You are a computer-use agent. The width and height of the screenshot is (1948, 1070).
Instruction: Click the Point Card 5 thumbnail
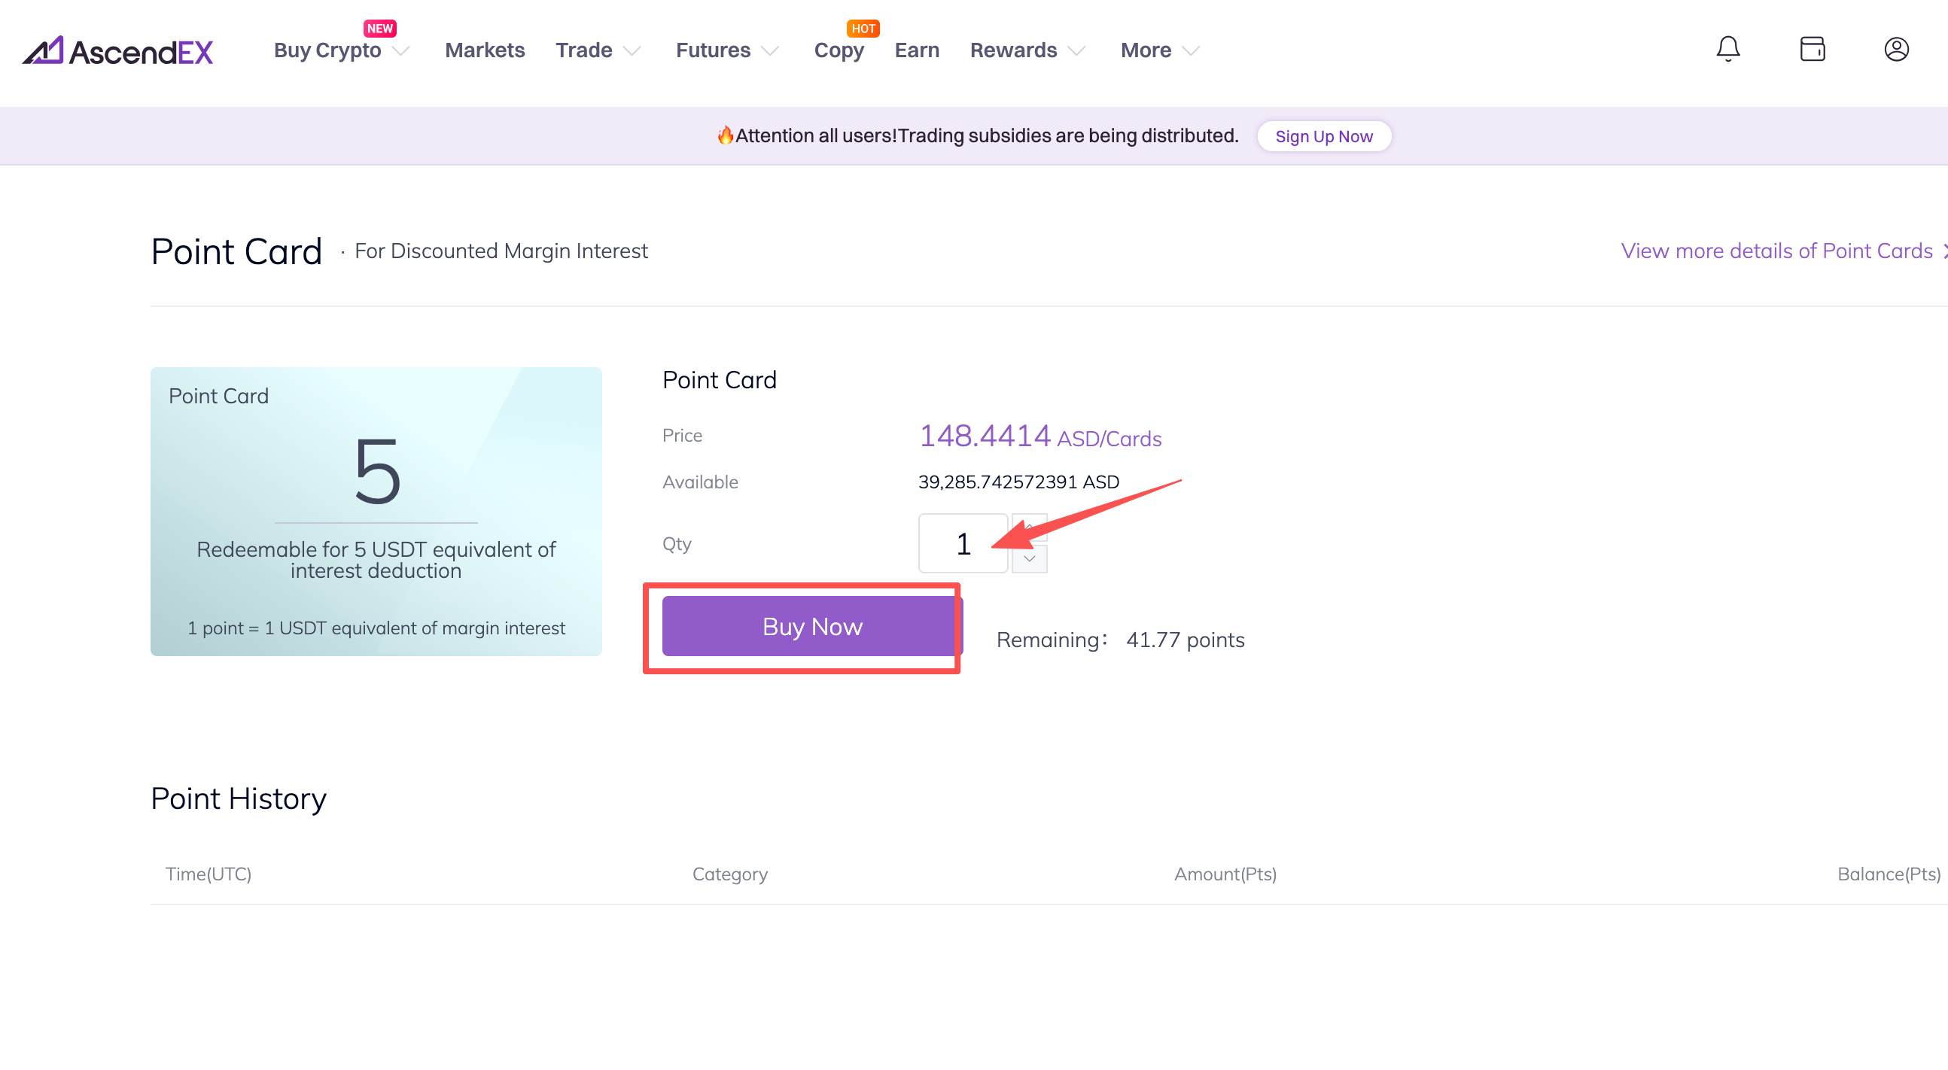(x=376, y=511)
